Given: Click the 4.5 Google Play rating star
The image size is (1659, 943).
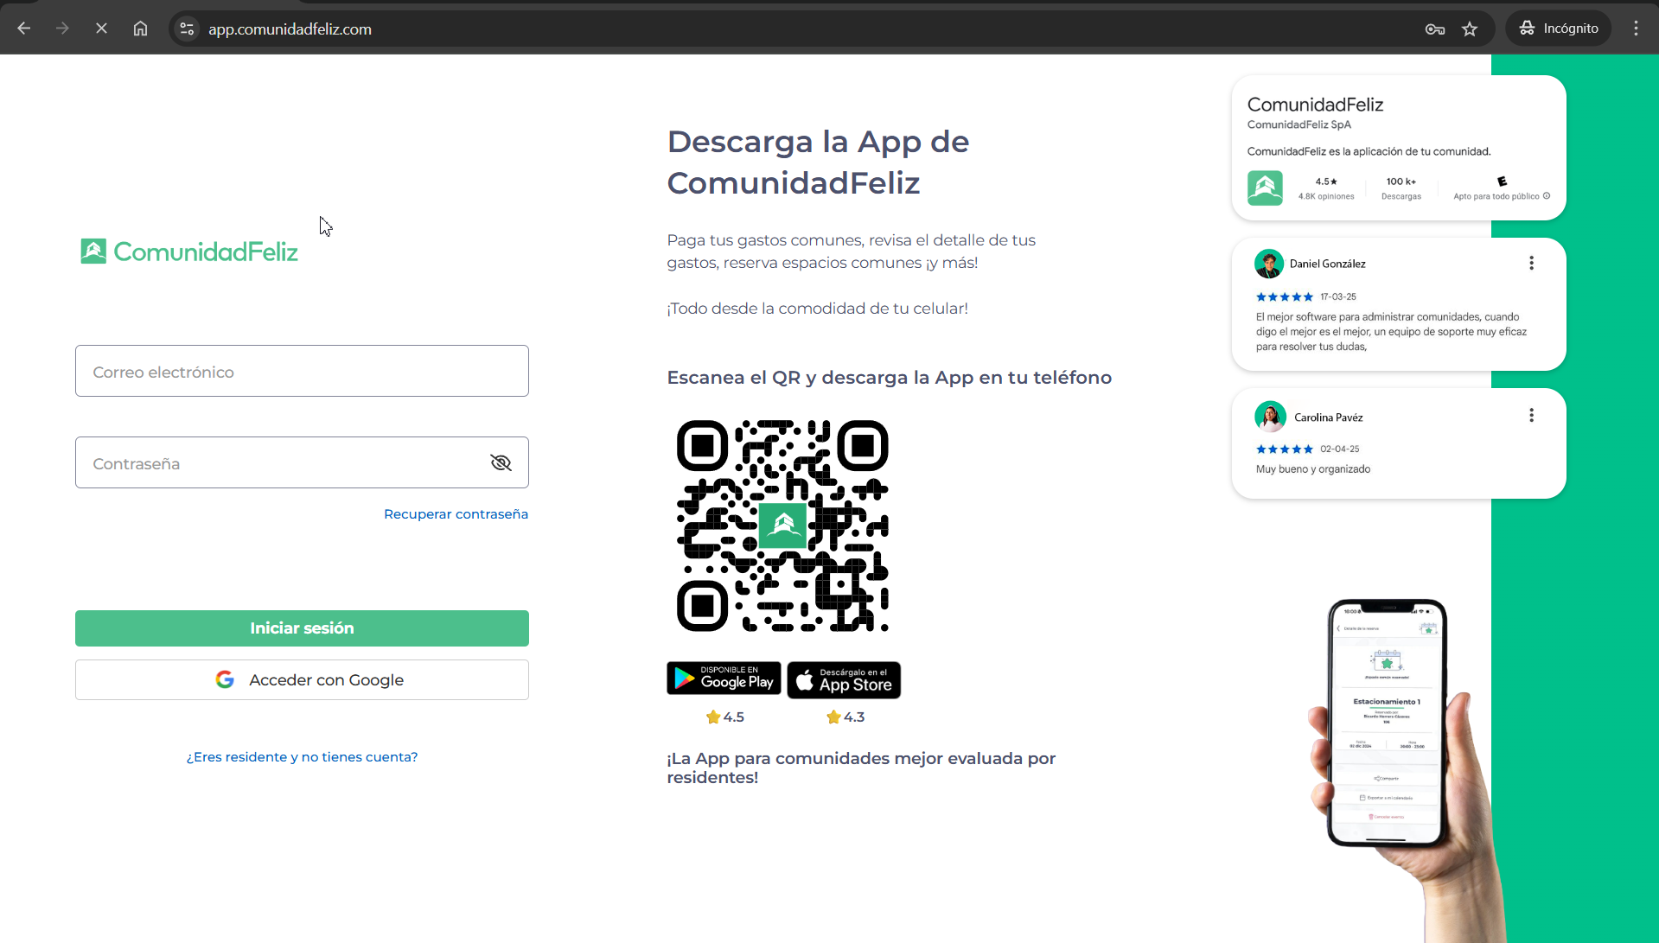Looking at the screenshot, I should [x=713, y=717].
